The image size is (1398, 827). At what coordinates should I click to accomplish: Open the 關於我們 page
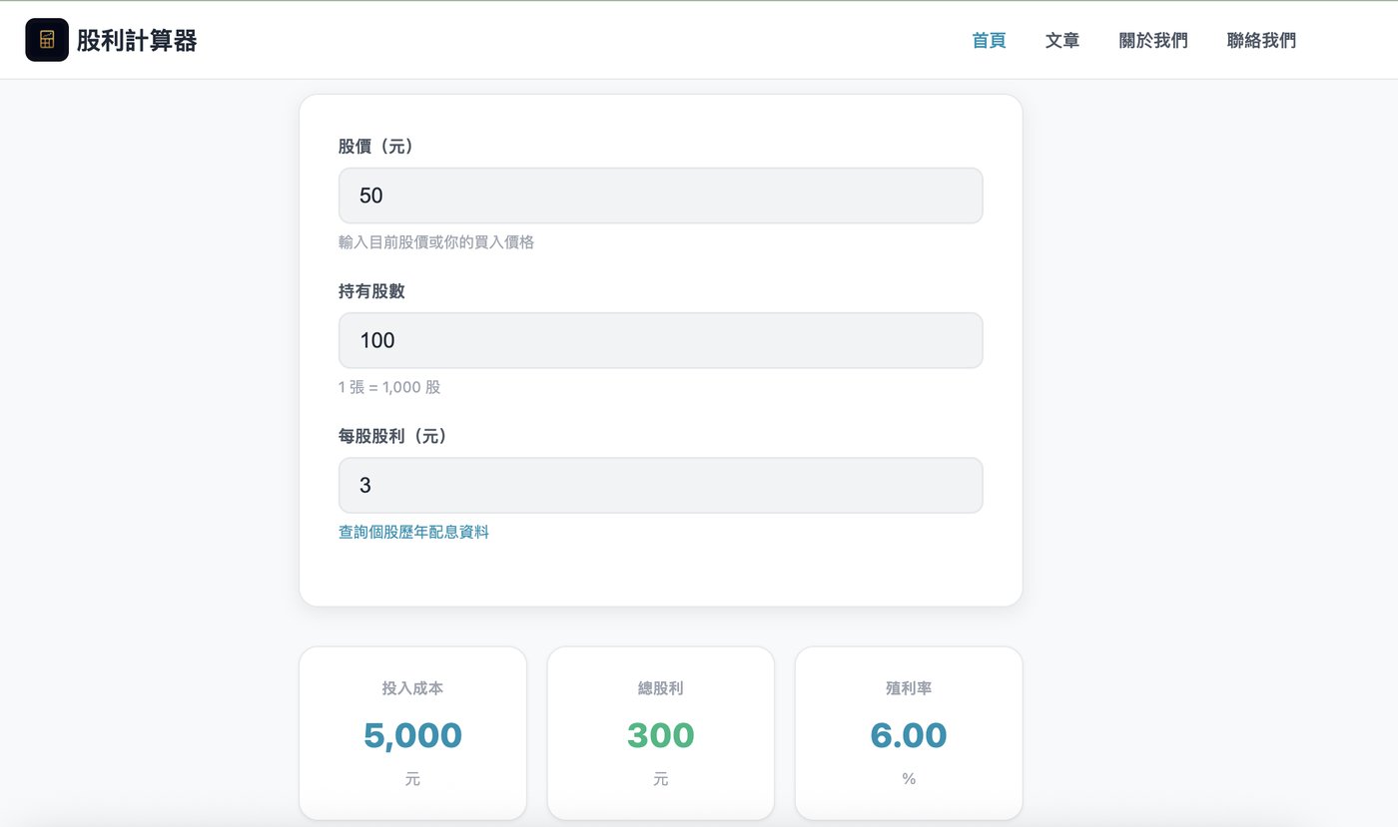pos(1153,40)
